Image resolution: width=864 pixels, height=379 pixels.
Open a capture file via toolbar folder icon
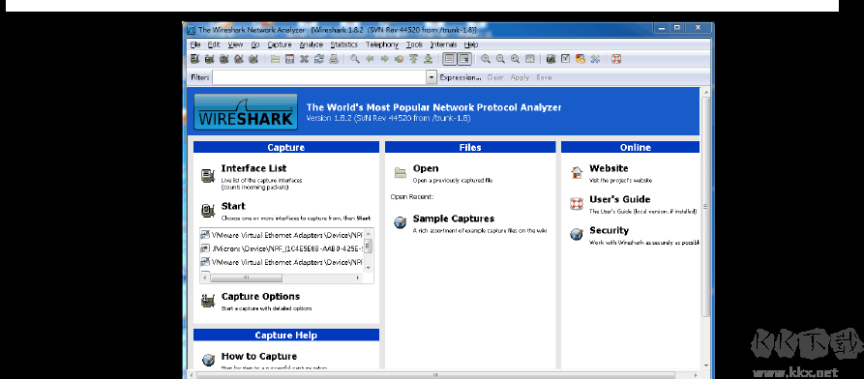[x=275, y=59]
